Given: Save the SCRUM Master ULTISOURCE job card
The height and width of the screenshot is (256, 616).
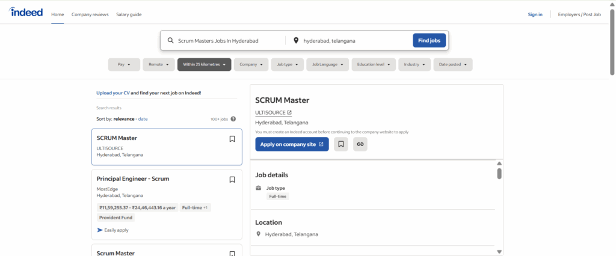Looking at the screenshot, I should [x=232, y=139].
